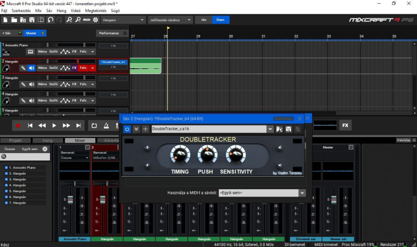Viewport: 417px width, 247px height.
Task: Click the double-chevron button in the plugin window
Action: [x=136, y=129]
